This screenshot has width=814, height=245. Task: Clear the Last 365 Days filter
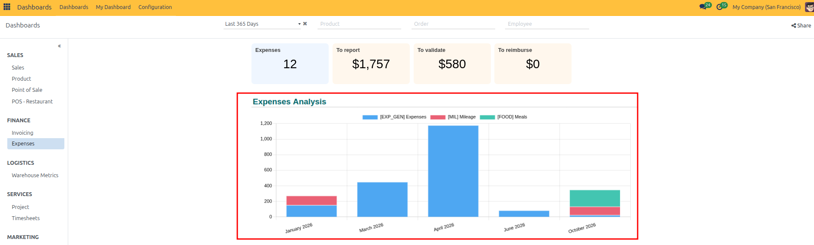point(305,24)
